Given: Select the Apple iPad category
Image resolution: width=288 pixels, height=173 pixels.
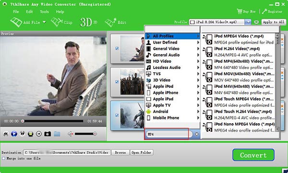Looking at the screenshot, I should [172, 99].
